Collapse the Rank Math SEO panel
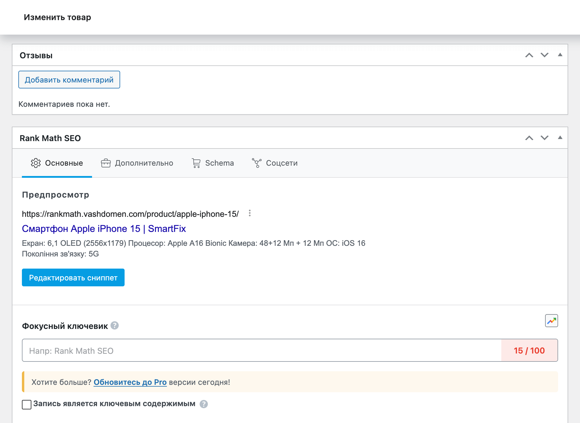 pyautogui.click(x=560, y=138)
